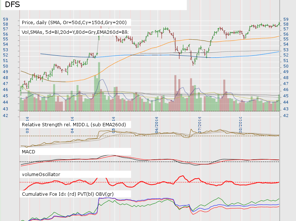Click the 46 price label on left axis

pos(6,90)
